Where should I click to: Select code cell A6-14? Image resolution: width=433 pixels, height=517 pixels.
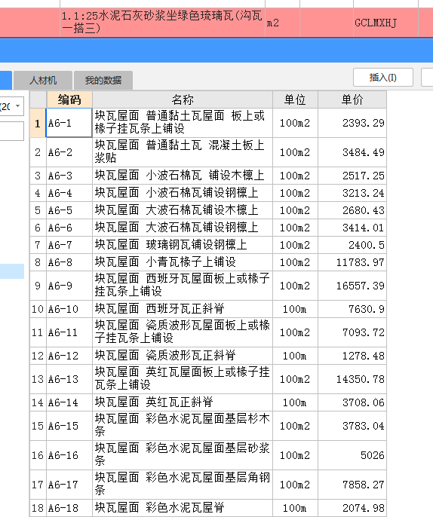69,402
